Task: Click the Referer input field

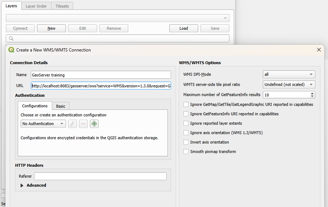Action: (100, 176)
